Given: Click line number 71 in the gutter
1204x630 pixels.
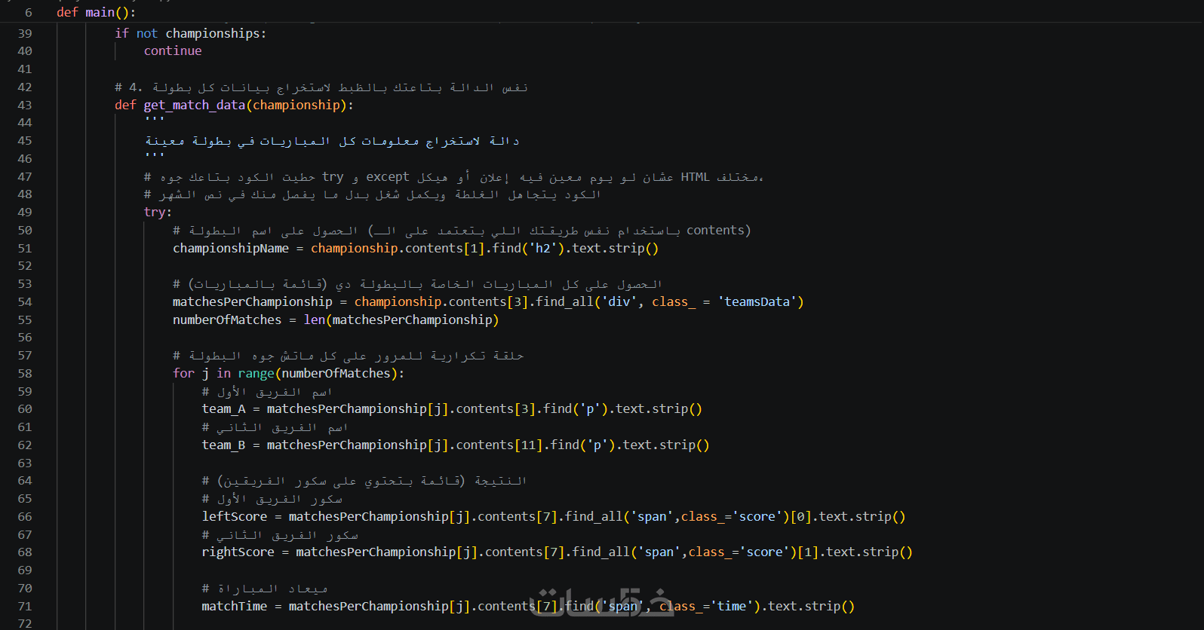Looking at the screenshot, I should tap(25, 606).
